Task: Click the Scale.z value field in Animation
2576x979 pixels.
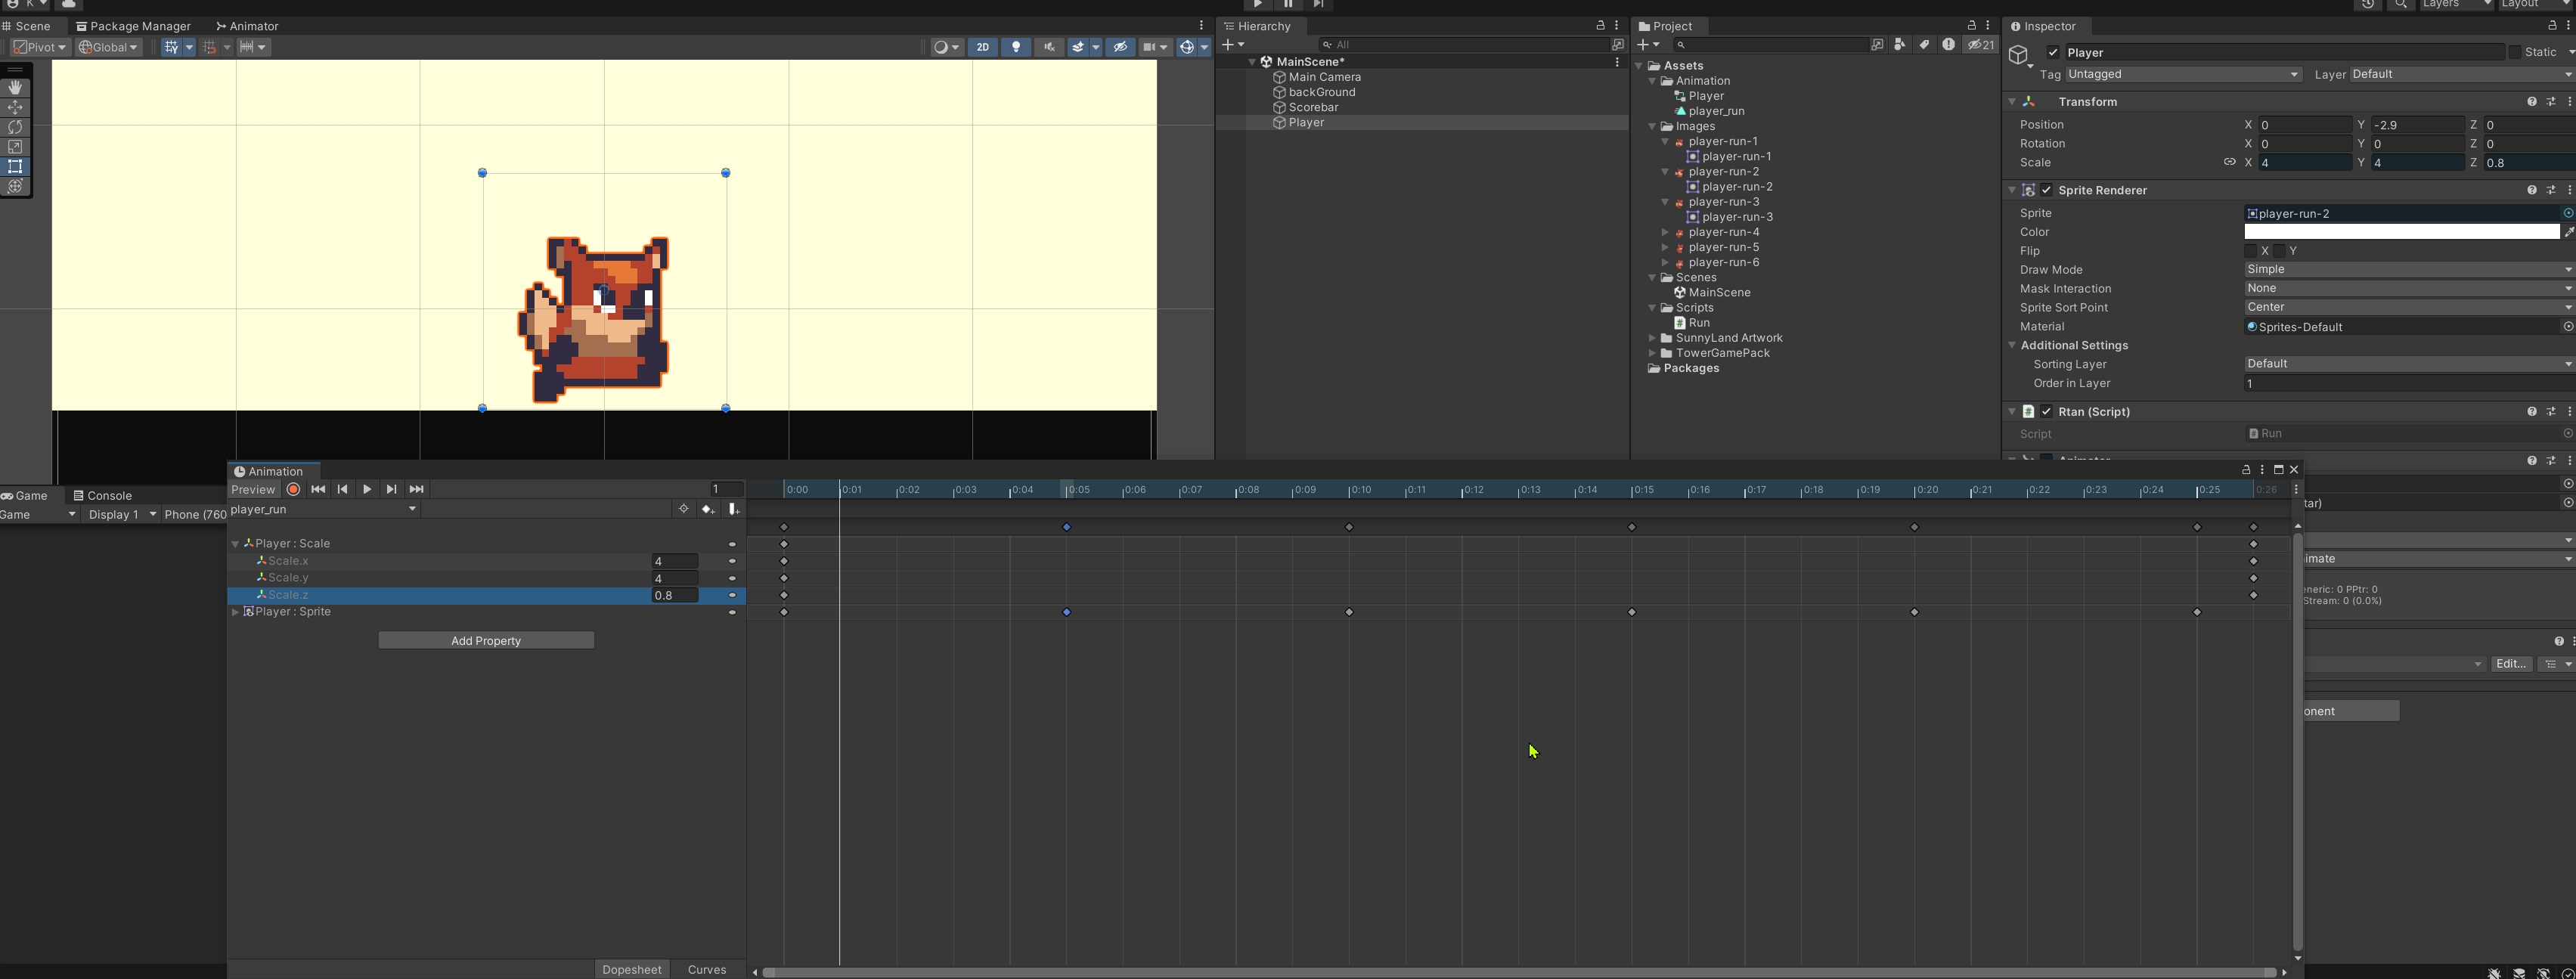Action: point(675,595)
